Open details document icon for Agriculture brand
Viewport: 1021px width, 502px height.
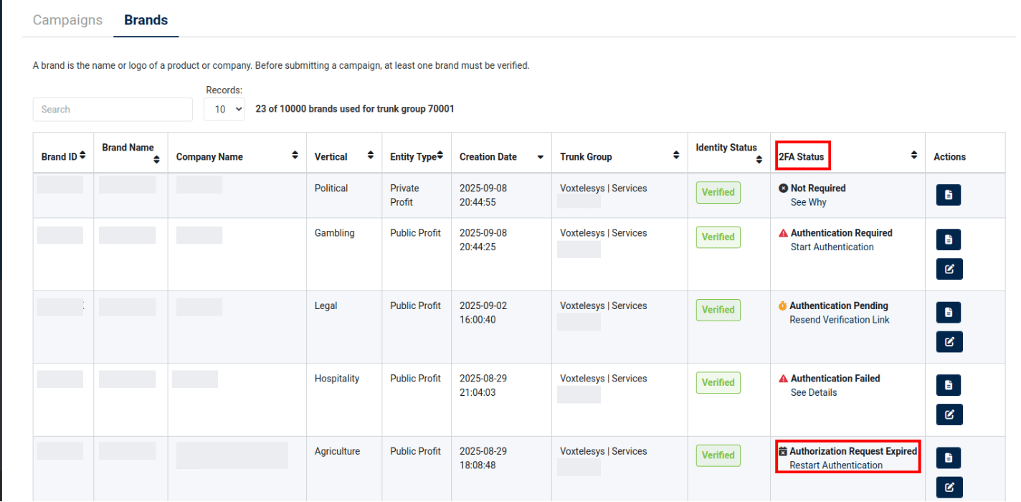(x=949, y=458)
